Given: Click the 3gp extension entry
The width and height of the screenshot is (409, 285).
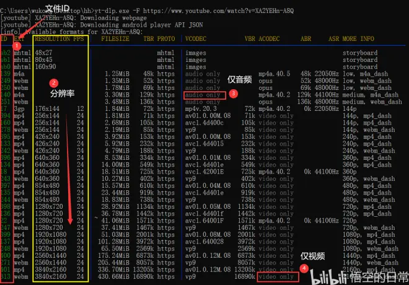Looking at the screenshot, I should pos(19,108).
